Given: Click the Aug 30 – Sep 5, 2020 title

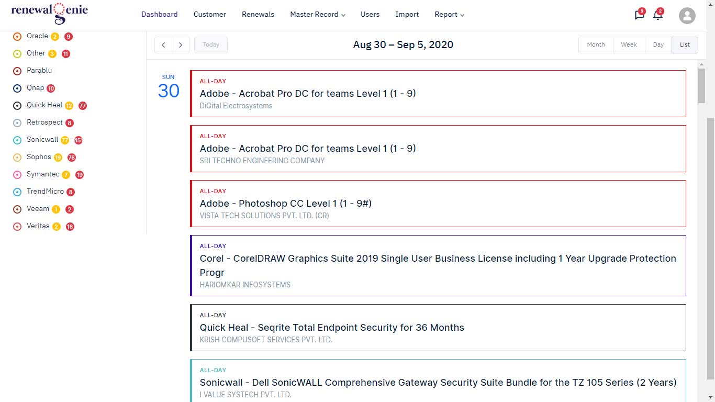Looking at the screenshot, I should (x=403, y=45).
